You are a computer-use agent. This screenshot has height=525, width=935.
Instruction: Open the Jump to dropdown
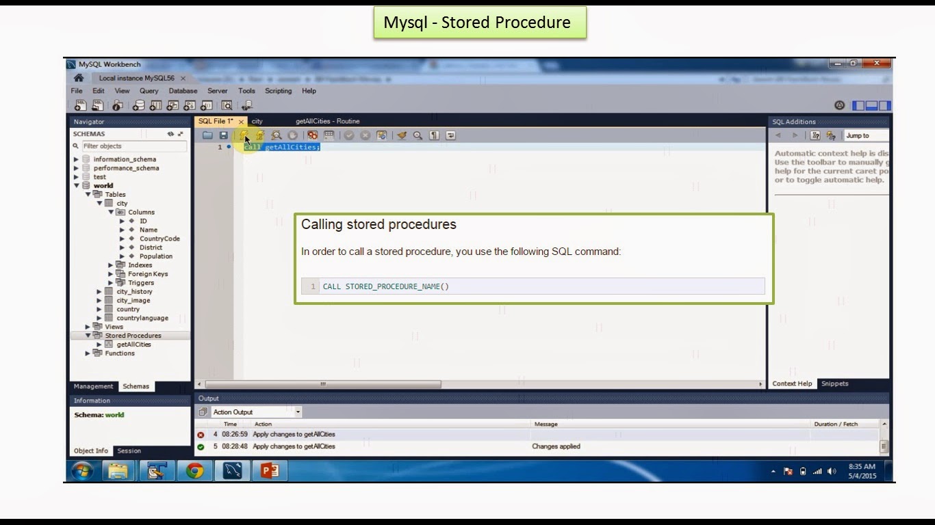(x=866, y=135)
